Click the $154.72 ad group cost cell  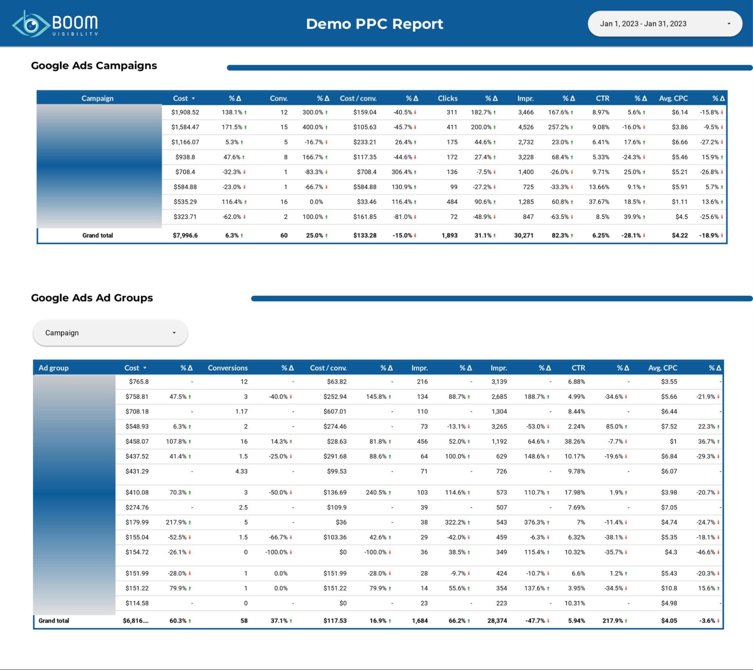pos(137,552)
